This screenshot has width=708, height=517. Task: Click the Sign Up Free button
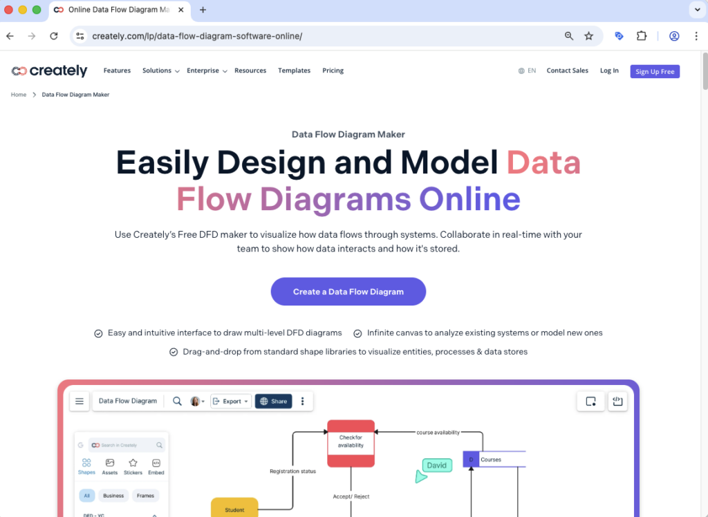[x=654, y=71]
